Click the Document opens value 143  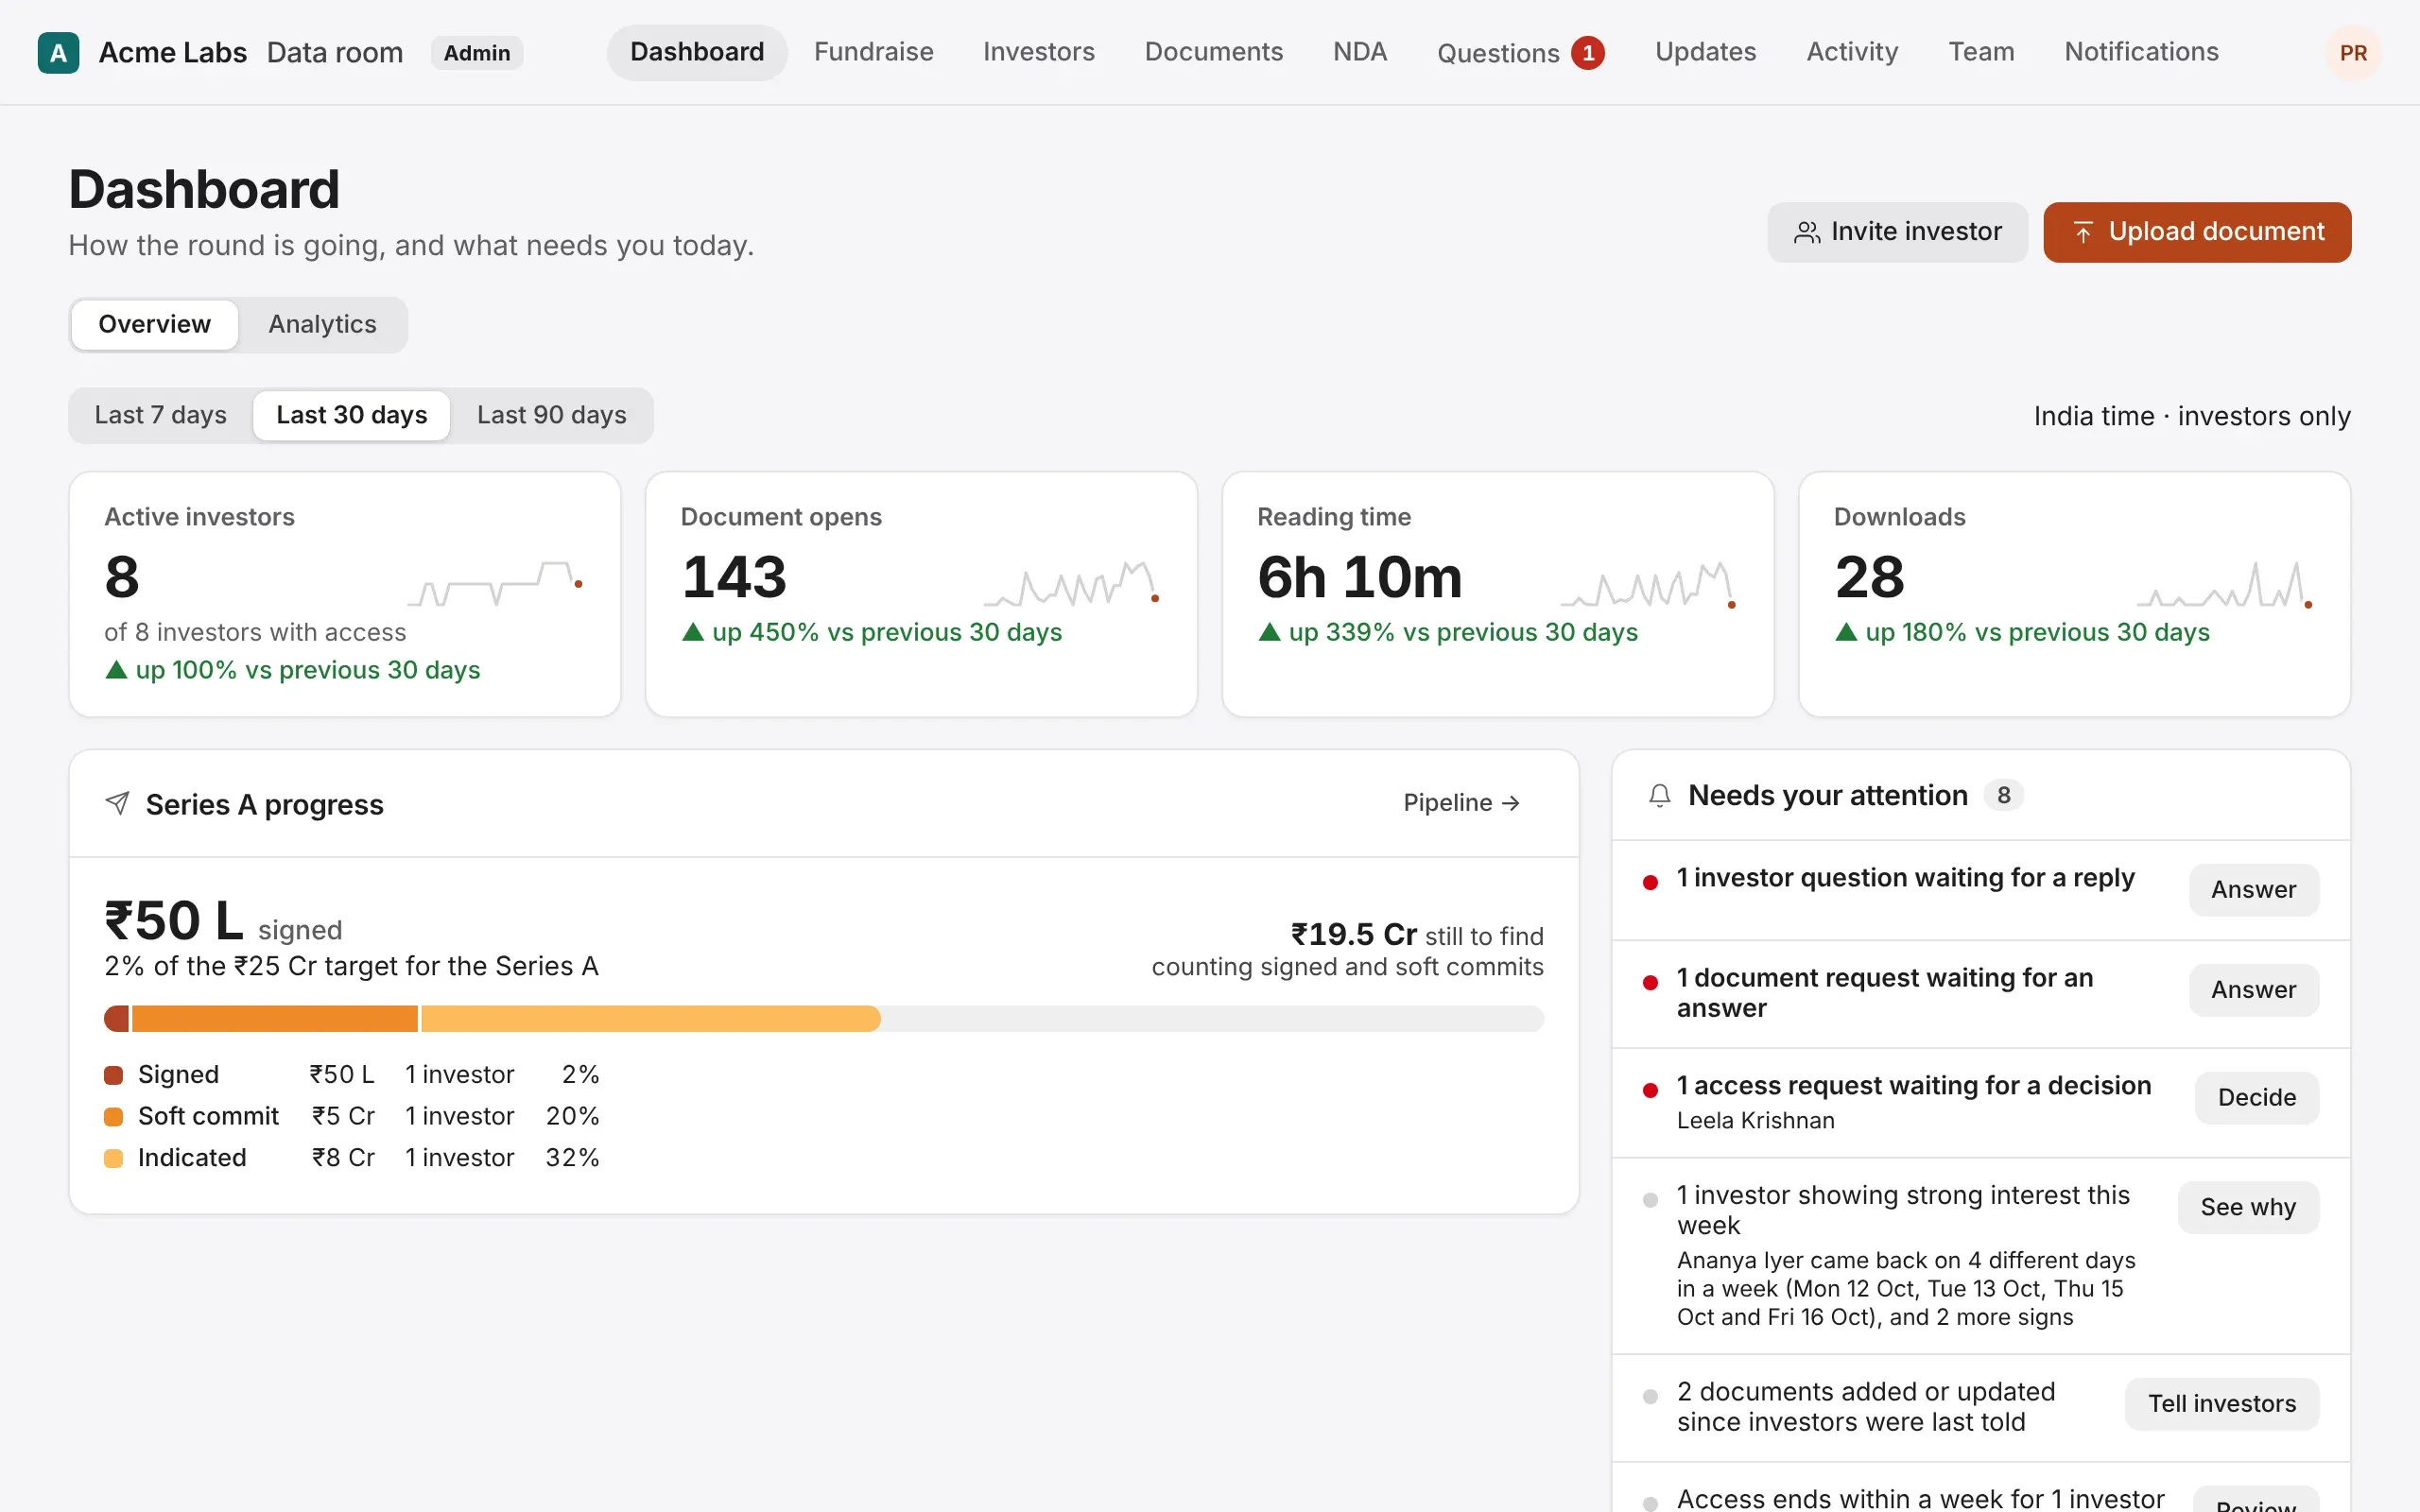[x=734, y=577]
